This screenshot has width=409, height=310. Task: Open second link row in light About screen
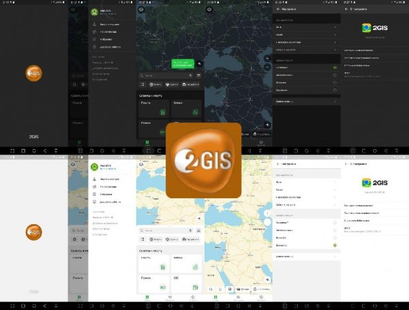tap(375, 213)
